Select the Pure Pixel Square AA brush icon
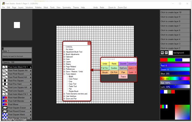This screenshot has height=122, width=192. (5, 71)
